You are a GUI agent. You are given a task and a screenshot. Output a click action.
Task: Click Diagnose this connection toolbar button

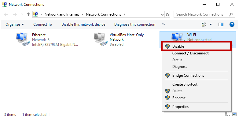coord(135,24)
